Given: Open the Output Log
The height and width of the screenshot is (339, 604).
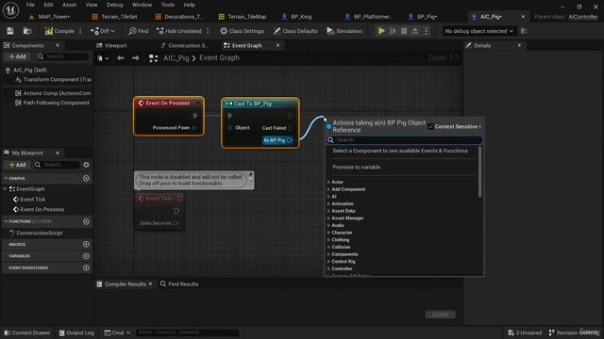Looking at the screenshot, I should click(x=76, y=332).
